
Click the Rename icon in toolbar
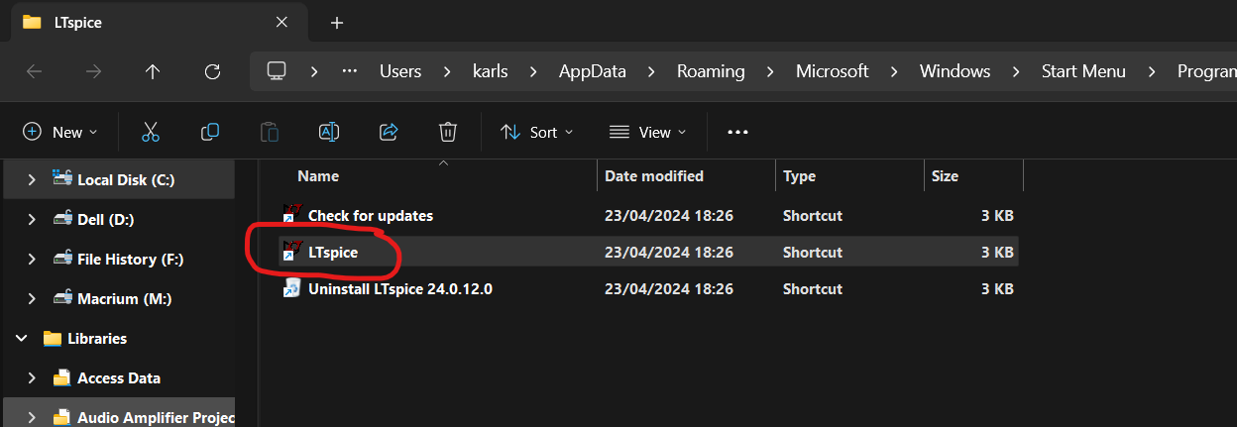329,132
